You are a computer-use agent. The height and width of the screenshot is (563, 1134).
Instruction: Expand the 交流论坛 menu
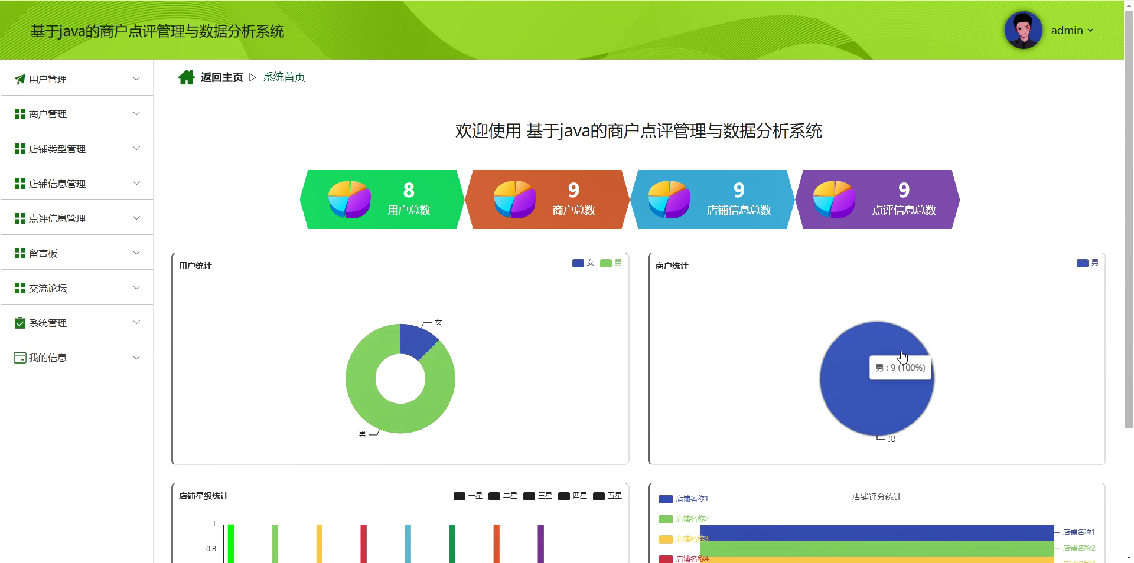click(x=136, y=287)
